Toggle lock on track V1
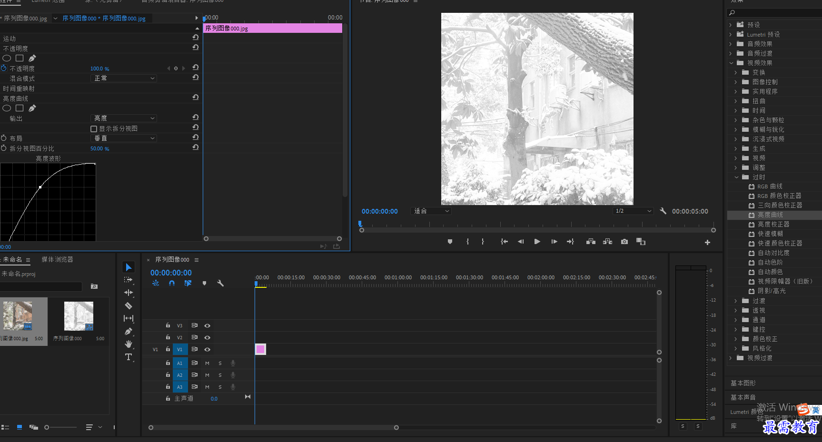Image resolution: width=822 pixels, height=442 pixels. point(168,349)
